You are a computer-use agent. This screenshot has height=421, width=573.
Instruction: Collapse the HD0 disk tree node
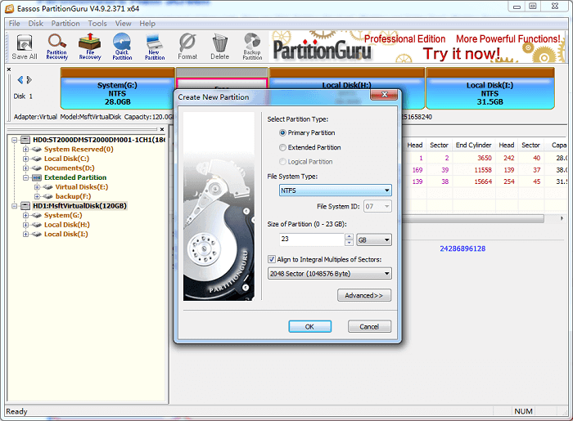[15, 140]
